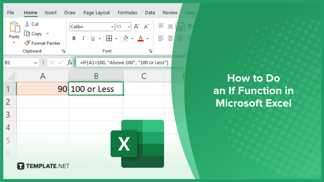Open Font dialog launcher
This screenshot has width=324, height=182.
point(150,51)
